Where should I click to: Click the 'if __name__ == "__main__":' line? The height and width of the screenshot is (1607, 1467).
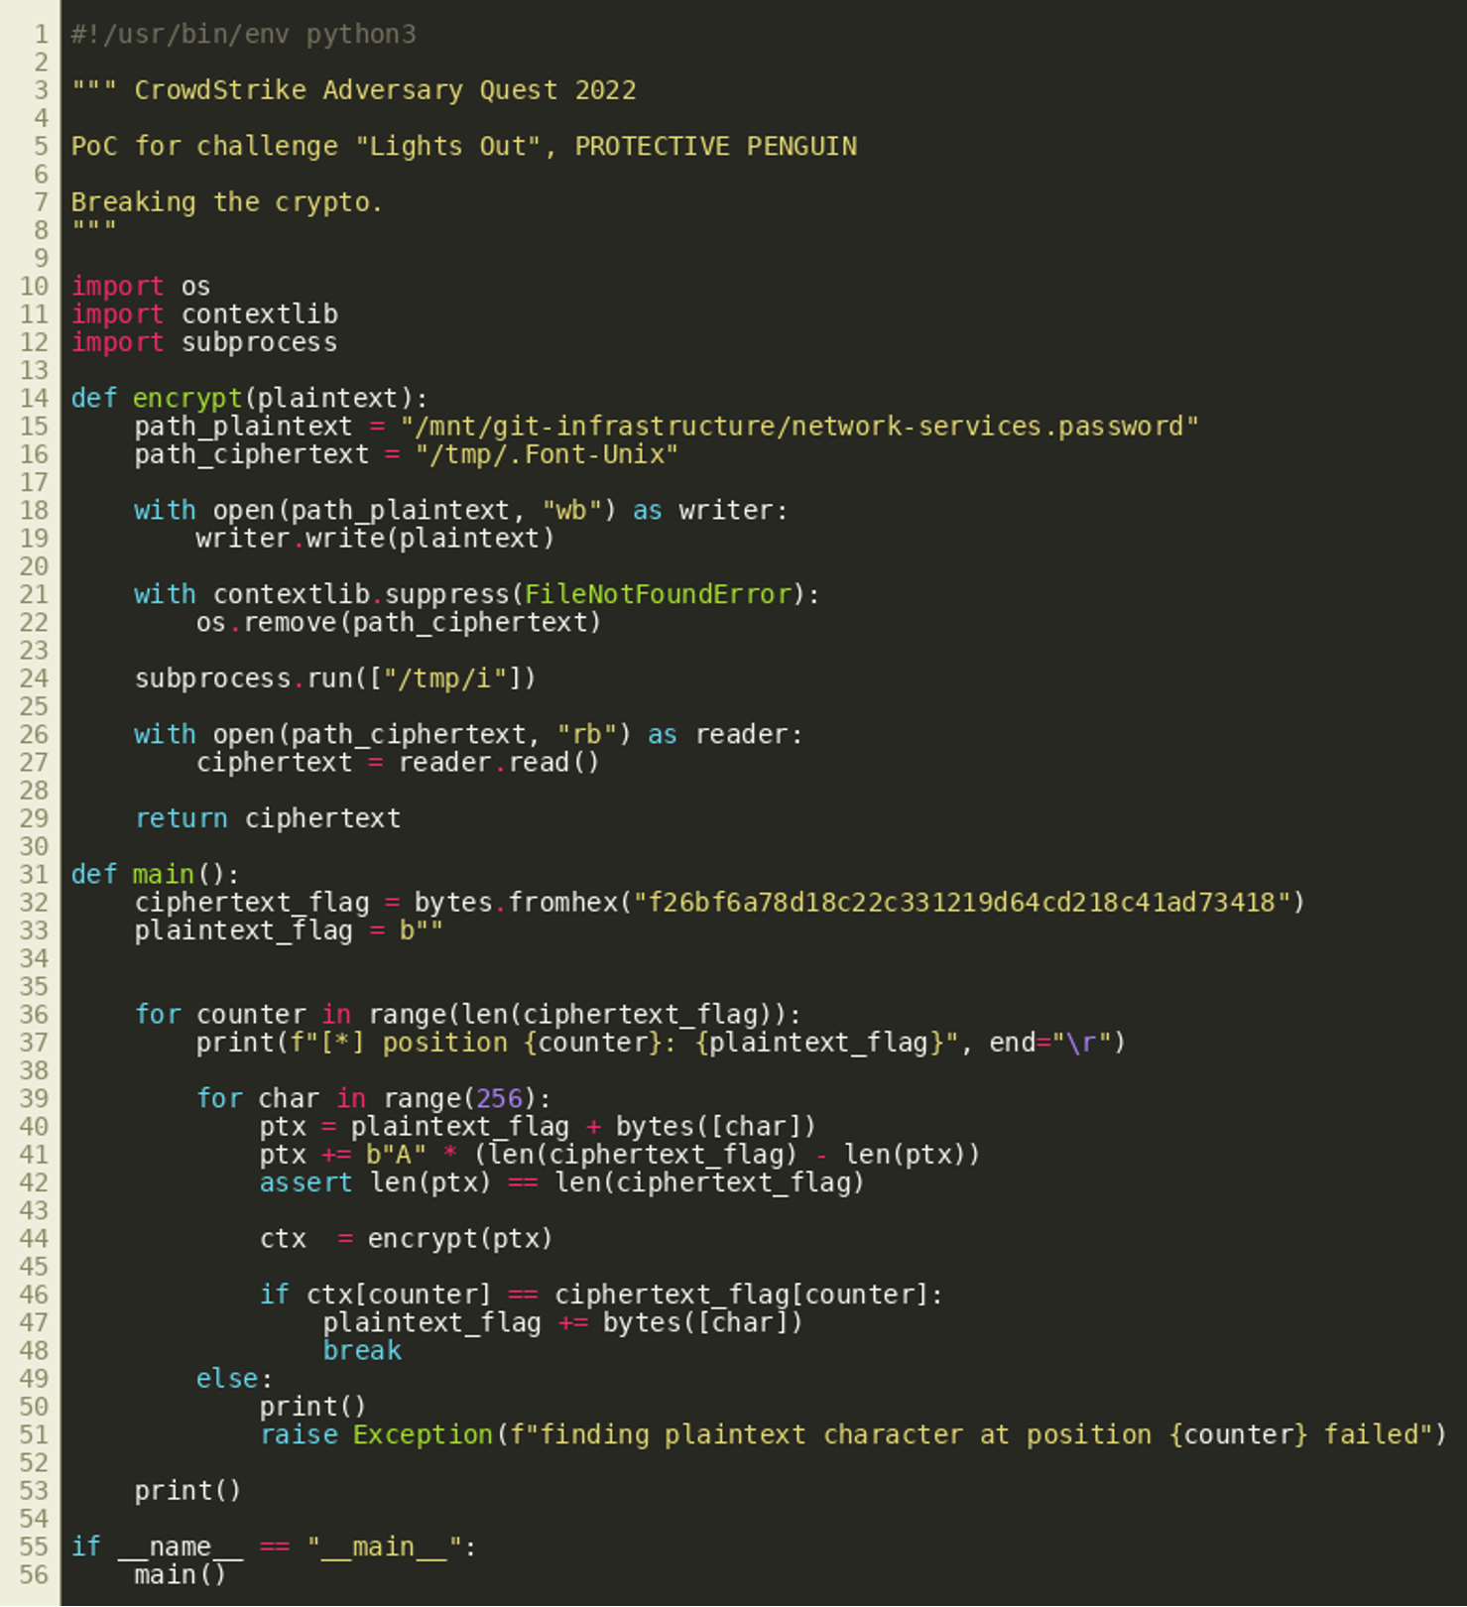[274, 1547]
